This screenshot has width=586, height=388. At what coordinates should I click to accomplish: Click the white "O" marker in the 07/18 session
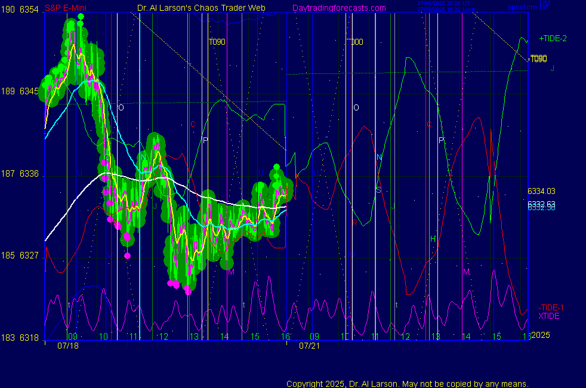[x=121, y=107]
